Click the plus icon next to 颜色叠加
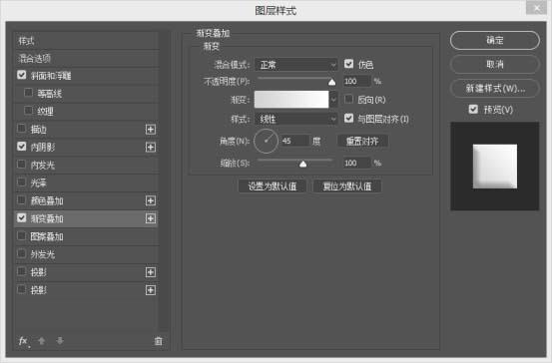The image size is (553, 363). [x=151, y=200]
